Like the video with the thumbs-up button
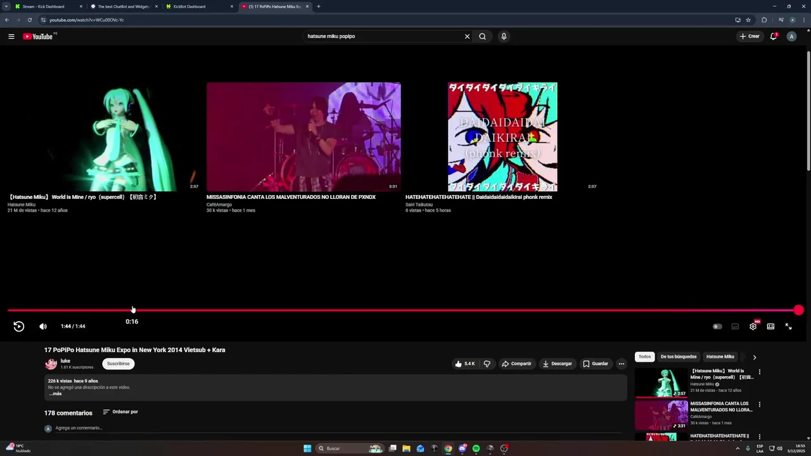The width and height of the screenshot is (811, 456). click(x=464, y=364)
